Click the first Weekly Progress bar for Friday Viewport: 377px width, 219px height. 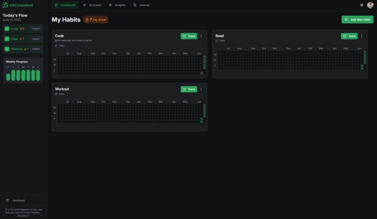coord(8,77)
